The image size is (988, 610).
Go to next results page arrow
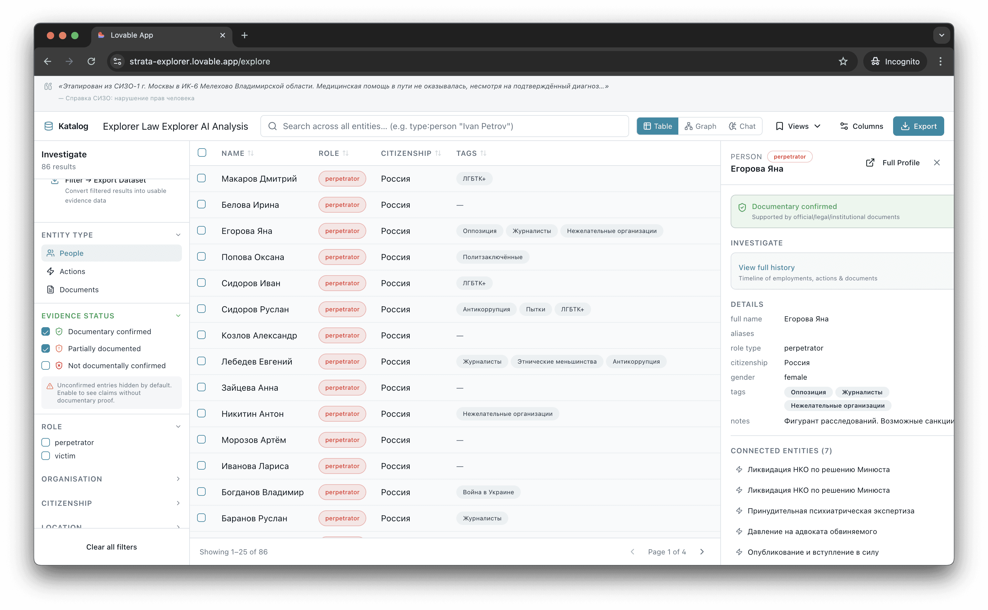[702, 551]
